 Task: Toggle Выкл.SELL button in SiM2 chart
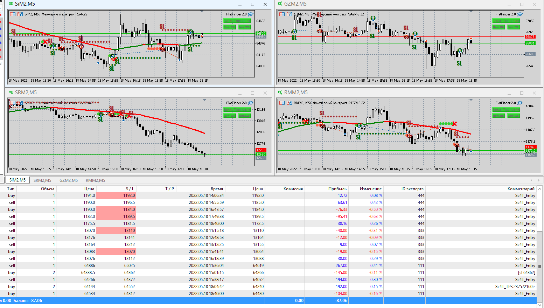245,27
